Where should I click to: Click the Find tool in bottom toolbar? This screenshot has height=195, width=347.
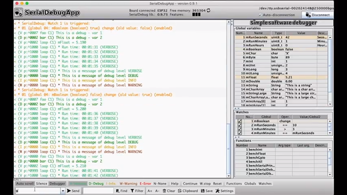pos(121,191)
